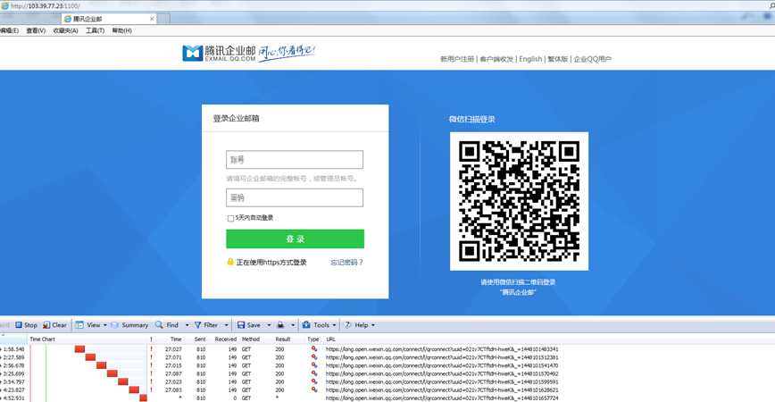Click the type icon in the 27.027 row

pyautogui.click(x=314, y=349)
